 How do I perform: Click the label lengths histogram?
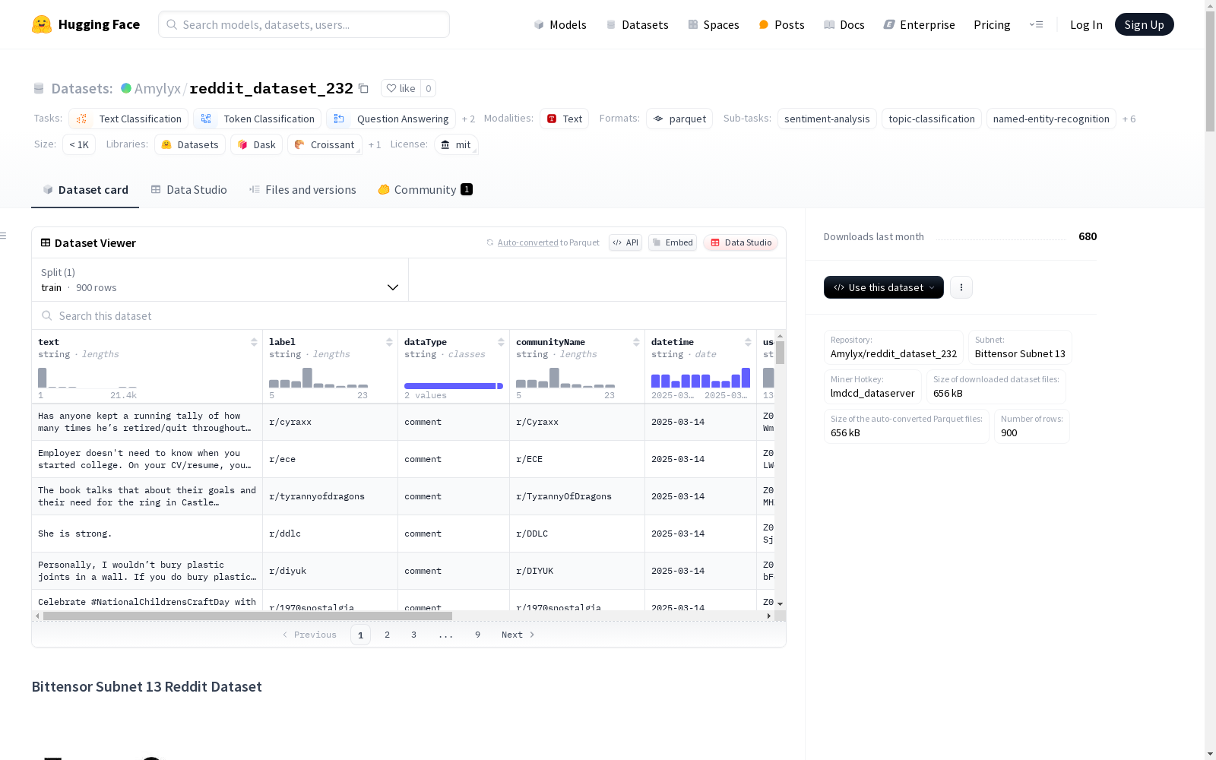pyautogui.click(x=318, y=378)
